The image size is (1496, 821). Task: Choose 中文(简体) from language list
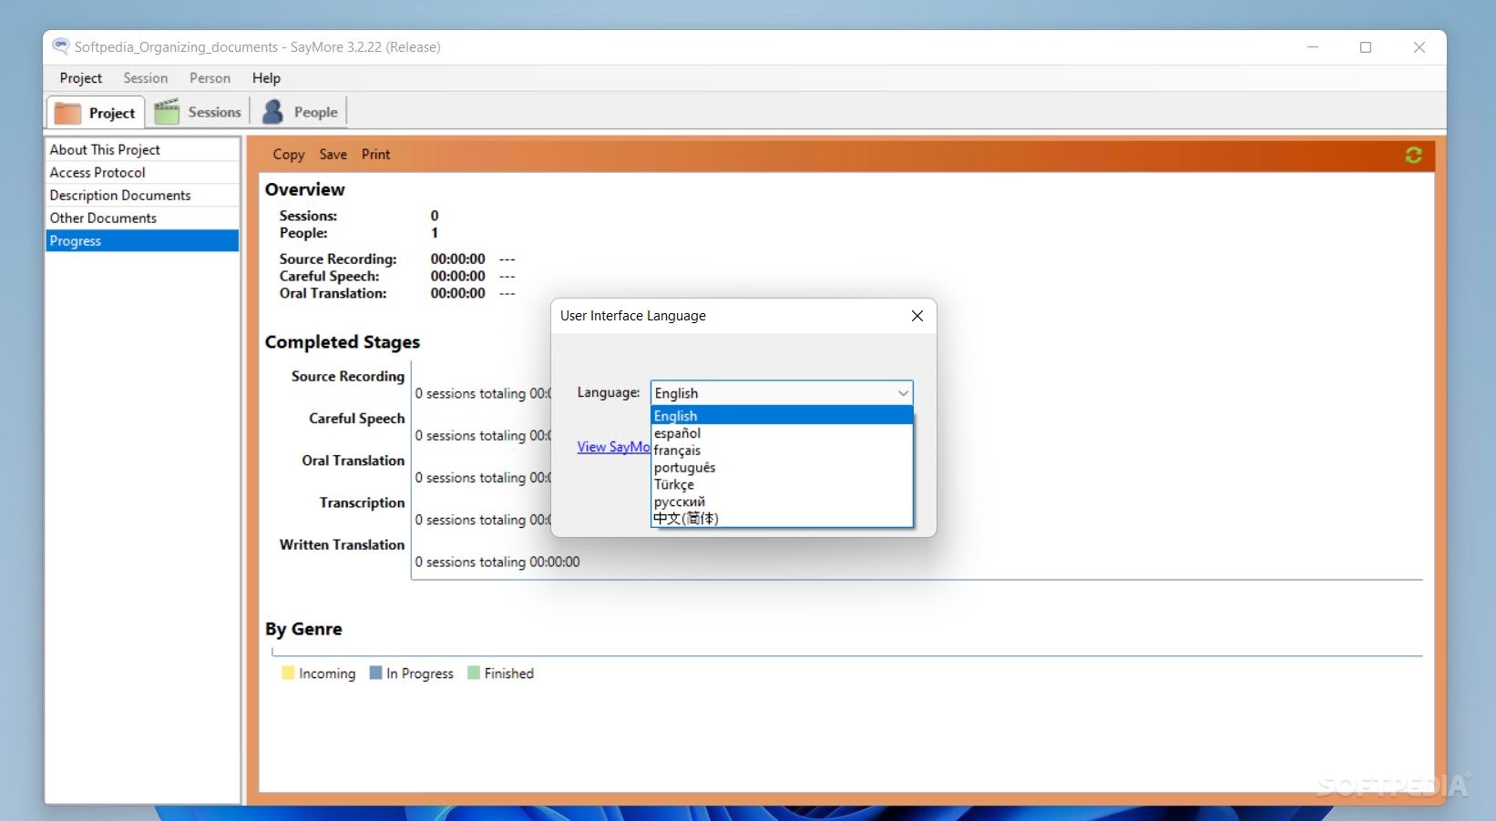782,518
